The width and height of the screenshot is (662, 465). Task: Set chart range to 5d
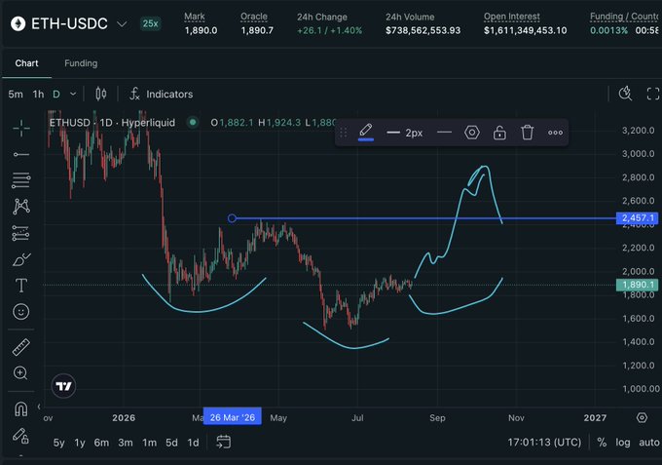[x=171, y=443]
